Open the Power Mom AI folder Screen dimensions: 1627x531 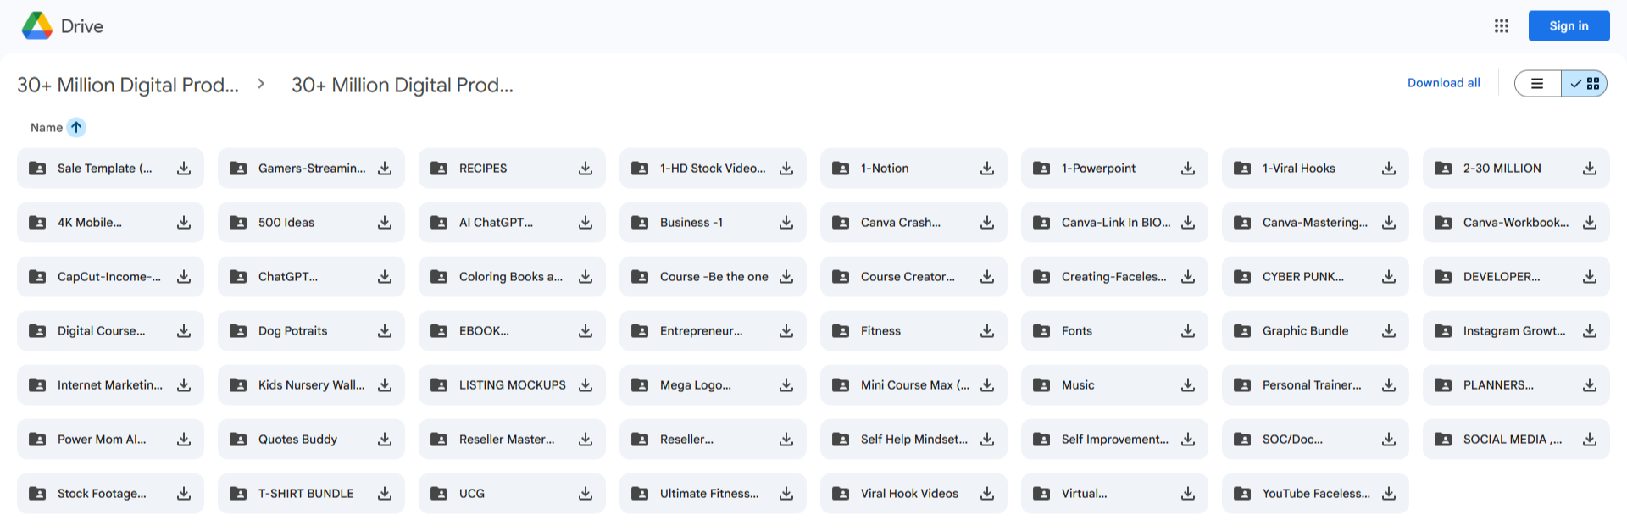110,440
